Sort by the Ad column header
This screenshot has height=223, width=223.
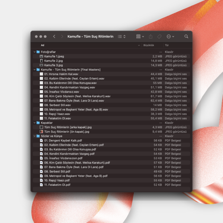[x=43, y=45]
